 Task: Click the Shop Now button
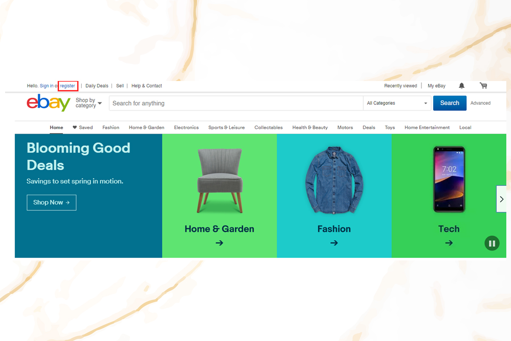tap(52, 202)
